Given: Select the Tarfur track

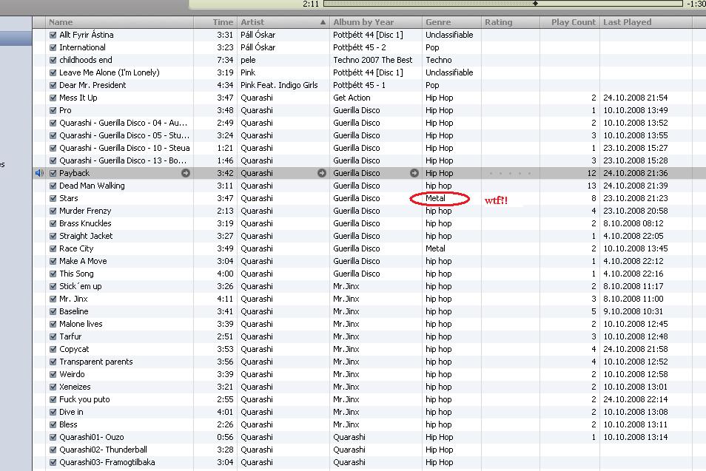Looking at the screenshot, I should click(70, 337).
